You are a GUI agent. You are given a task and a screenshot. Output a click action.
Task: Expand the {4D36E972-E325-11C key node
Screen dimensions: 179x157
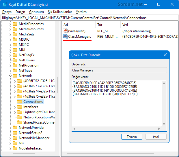click(x=15, y=81)
